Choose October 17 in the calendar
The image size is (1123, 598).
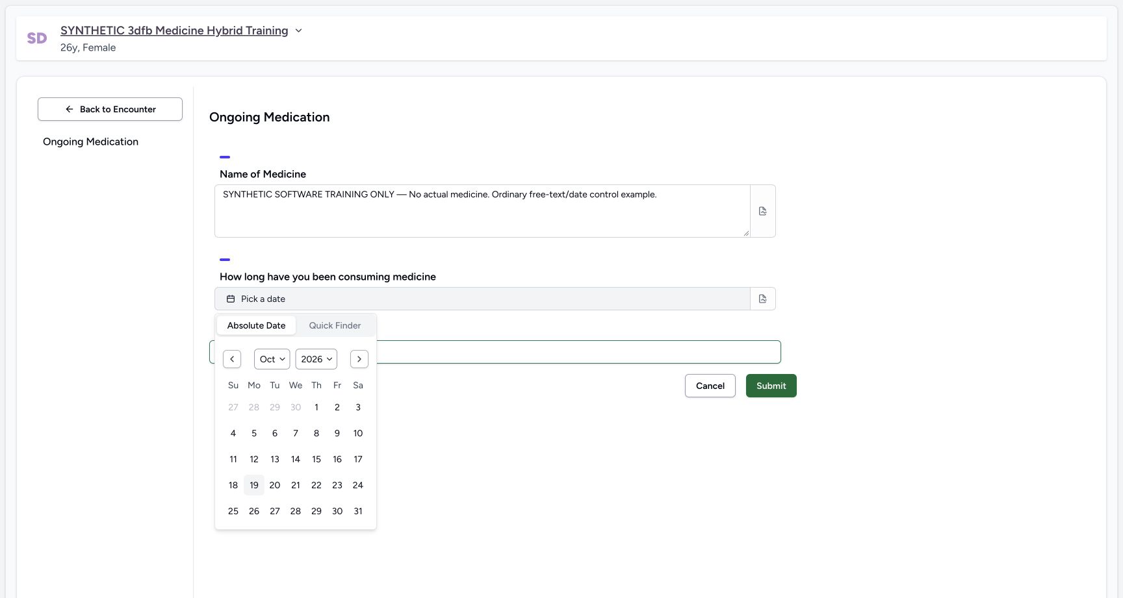coord(358,459)
